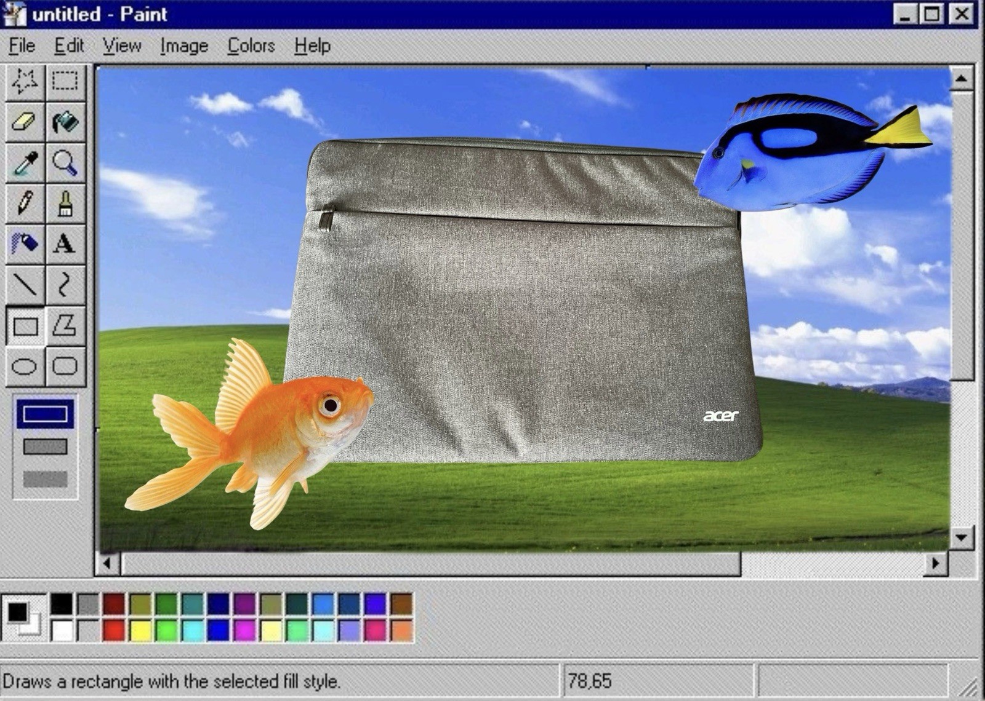985x701 pixels.
Task: Click the horizontal scrollbar right arrow
Action: point(936,563)
